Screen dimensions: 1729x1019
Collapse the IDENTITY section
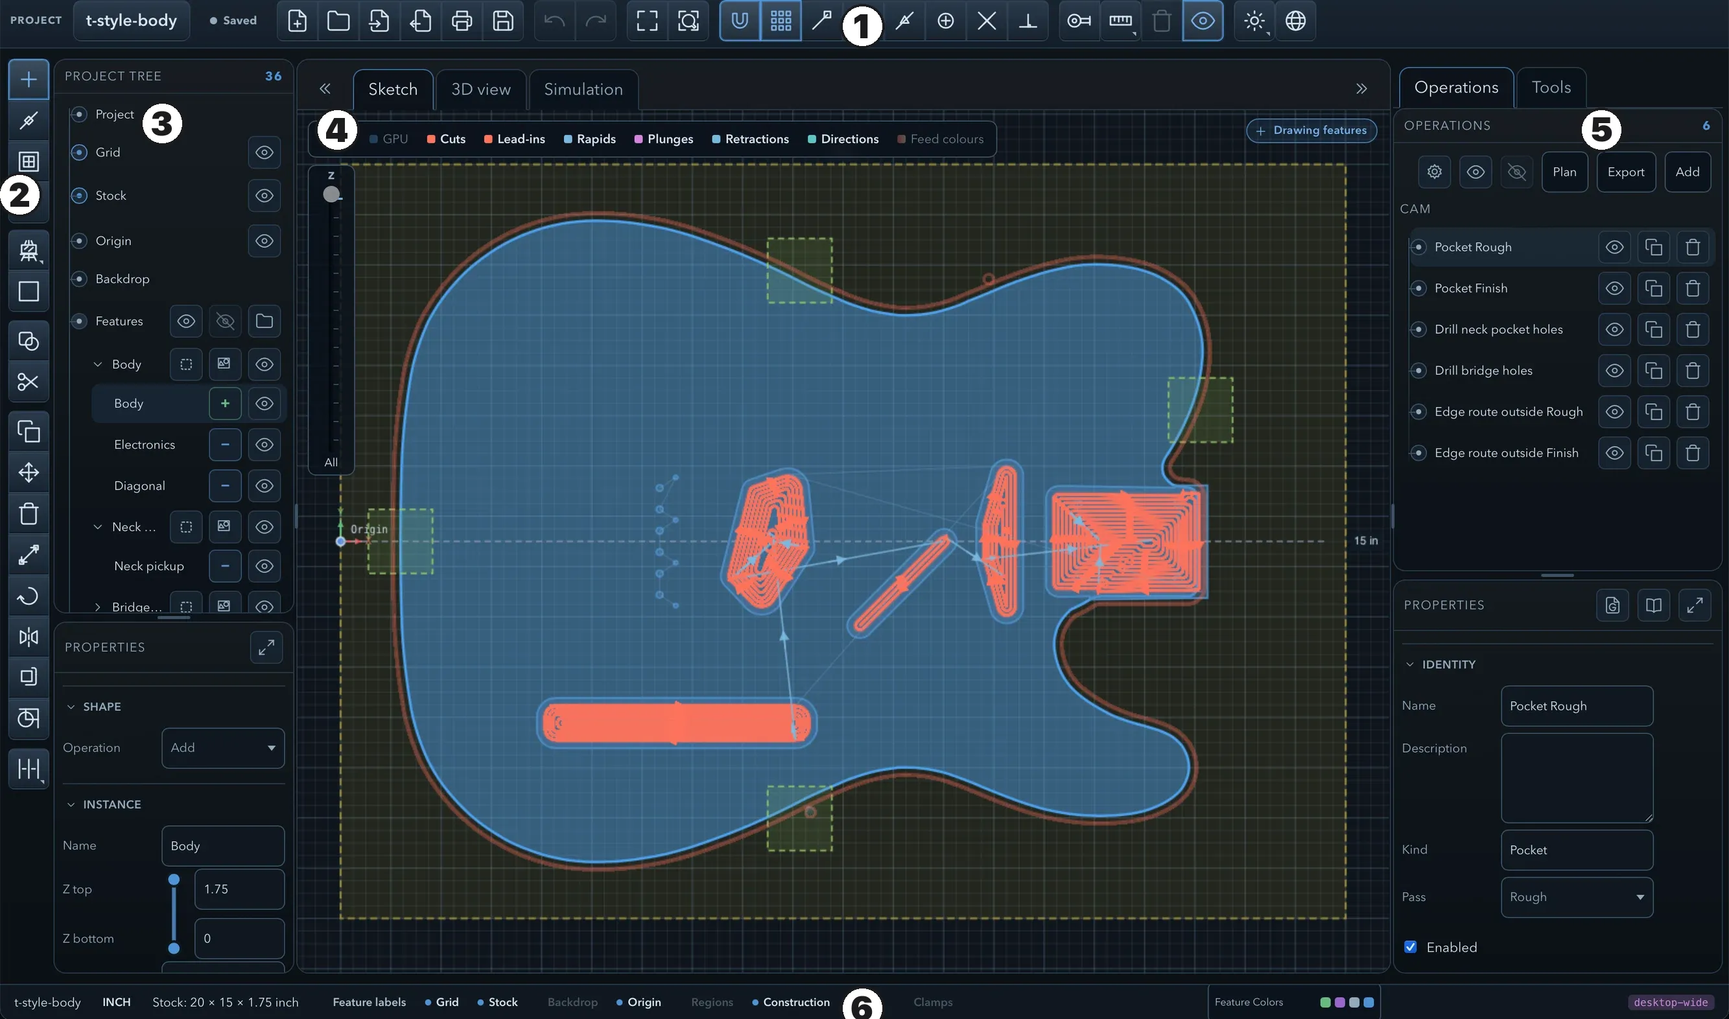tap(1409, 664)
